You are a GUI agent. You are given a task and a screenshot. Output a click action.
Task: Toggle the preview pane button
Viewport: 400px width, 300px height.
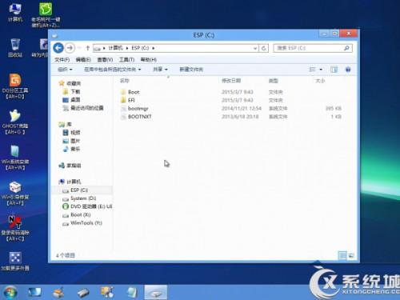point(334,70)
